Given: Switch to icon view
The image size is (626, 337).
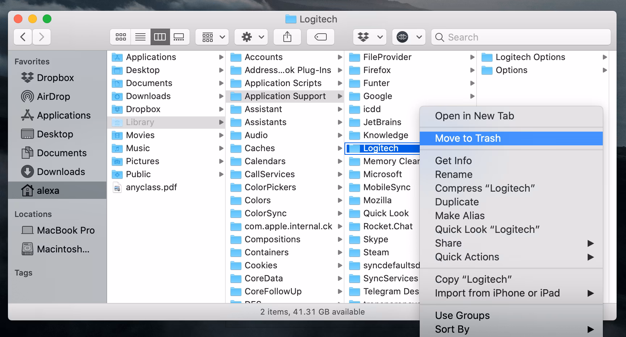Looking at the screenshot, I should 120,37.
